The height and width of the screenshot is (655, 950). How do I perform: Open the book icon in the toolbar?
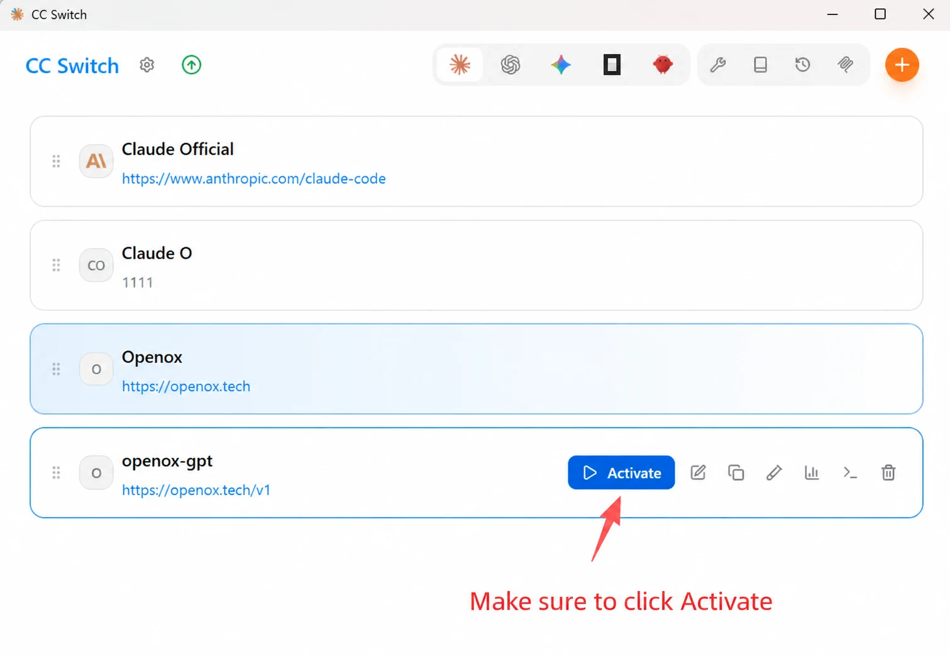(760, 64)
